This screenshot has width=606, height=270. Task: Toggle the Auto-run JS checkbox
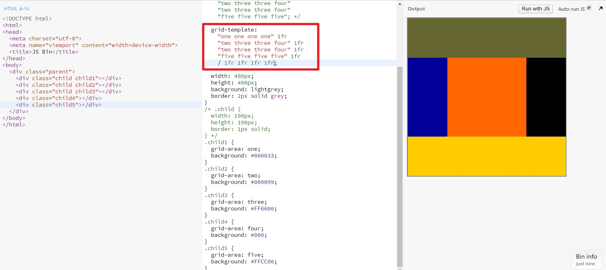(x=589, y=8)
